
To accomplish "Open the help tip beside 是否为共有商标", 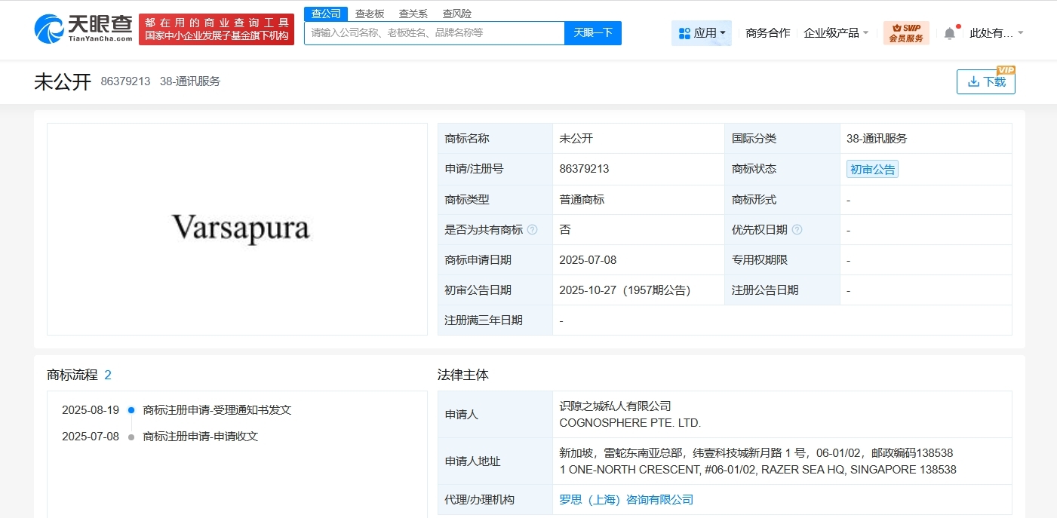I will coord(531,229).
